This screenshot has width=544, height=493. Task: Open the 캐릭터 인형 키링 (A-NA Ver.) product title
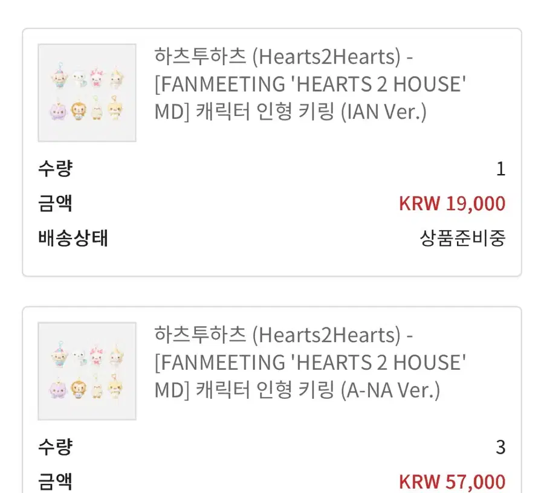tap(296, 391)
